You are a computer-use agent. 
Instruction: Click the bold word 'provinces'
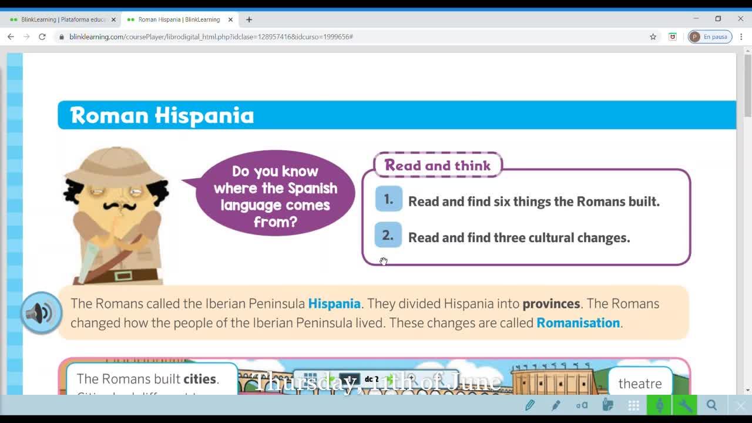click(551, 304)
